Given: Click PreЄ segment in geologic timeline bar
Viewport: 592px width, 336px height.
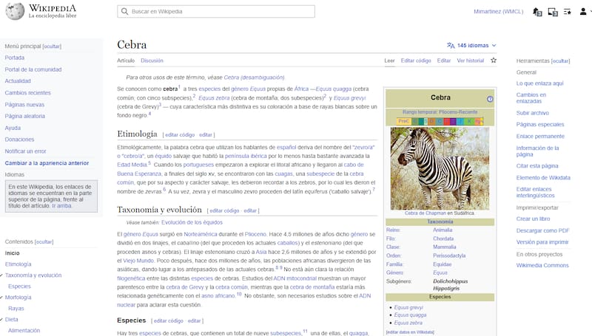Looking at the screenshot, I should tap(403, 121).
